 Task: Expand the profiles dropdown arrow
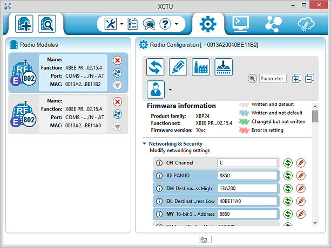[x=170, y=89]
